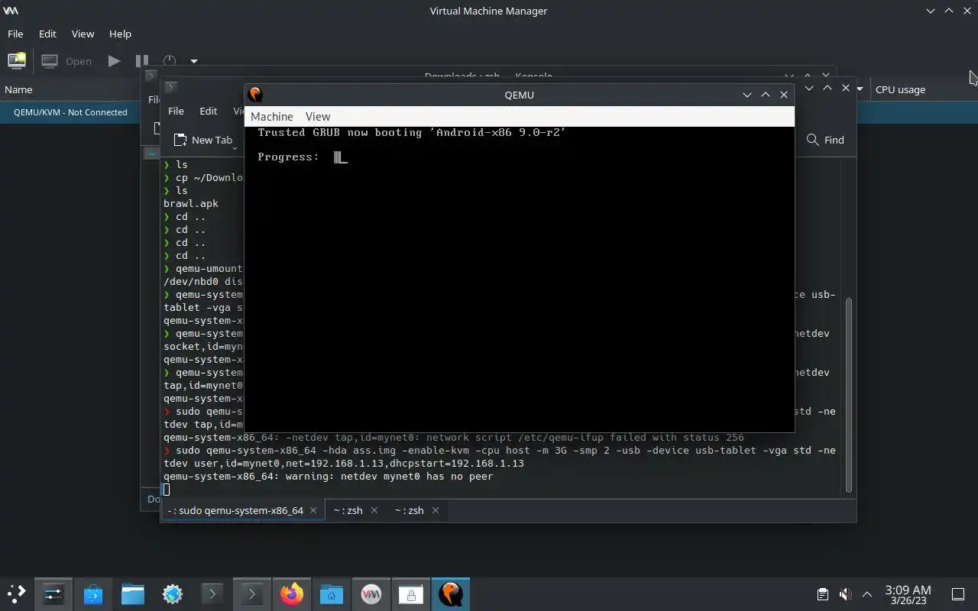Close the second ~ : zsh tab

click(x=436, y=510)
